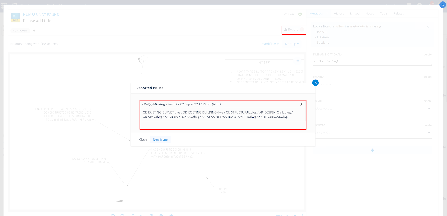Dismiss the missing metadata notice
The height and width of the screenshot is (216, 447).
click(x=427, y=27)
